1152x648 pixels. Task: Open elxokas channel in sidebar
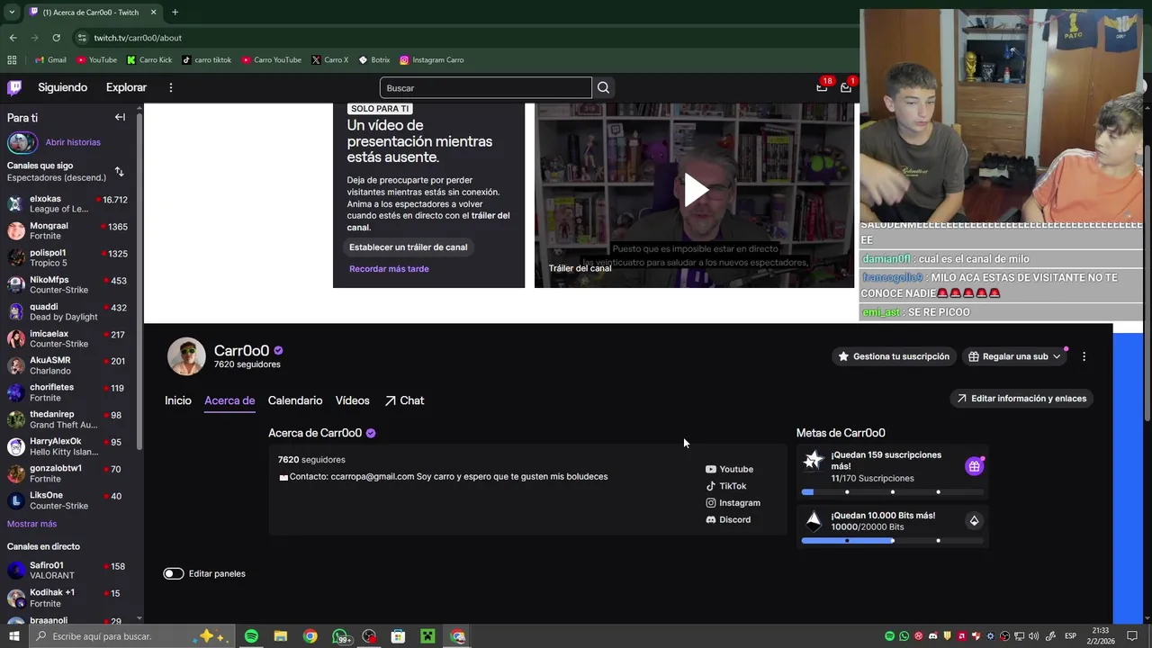coord(68,203)
